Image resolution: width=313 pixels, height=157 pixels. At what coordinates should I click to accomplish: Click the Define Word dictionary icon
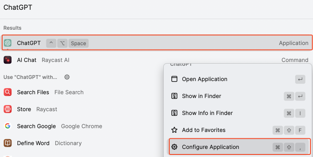8,143
